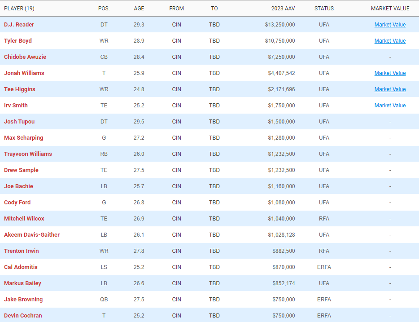Open Akeem Davis-Gaither player link
419x322 pixels.
pyautogui.click(x=32, y=235)
